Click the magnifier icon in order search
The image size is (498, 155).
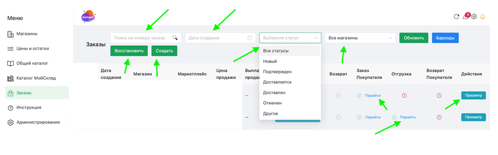(x=175, y=38)
